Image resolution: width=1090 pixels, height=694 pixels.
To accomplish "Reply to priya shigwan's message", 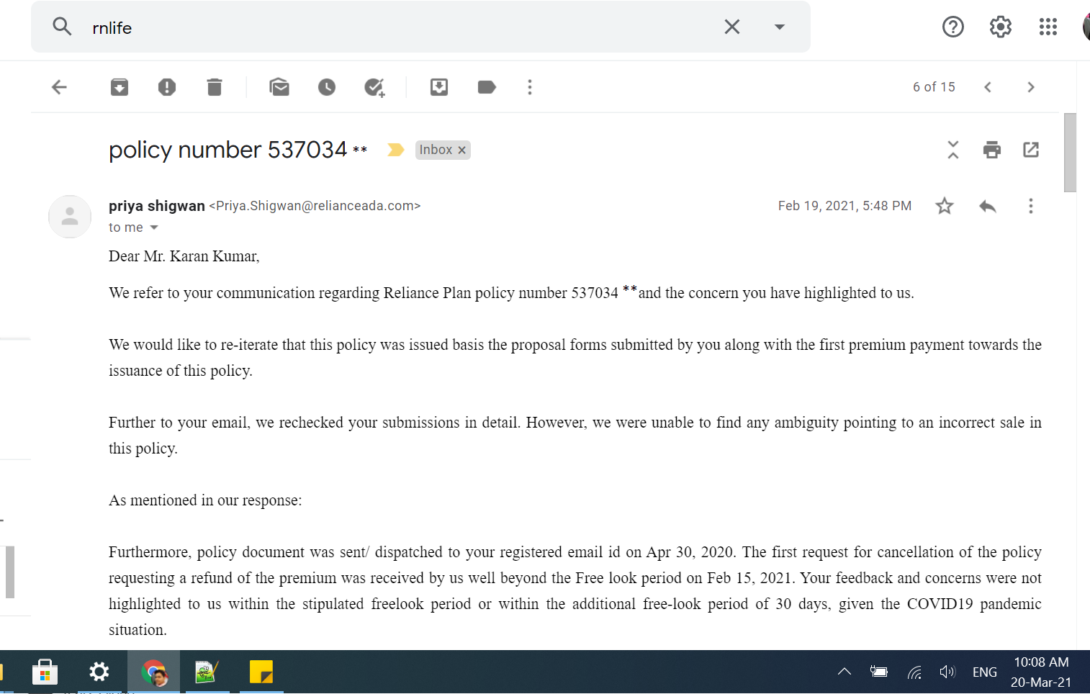I will coord(988,206).
